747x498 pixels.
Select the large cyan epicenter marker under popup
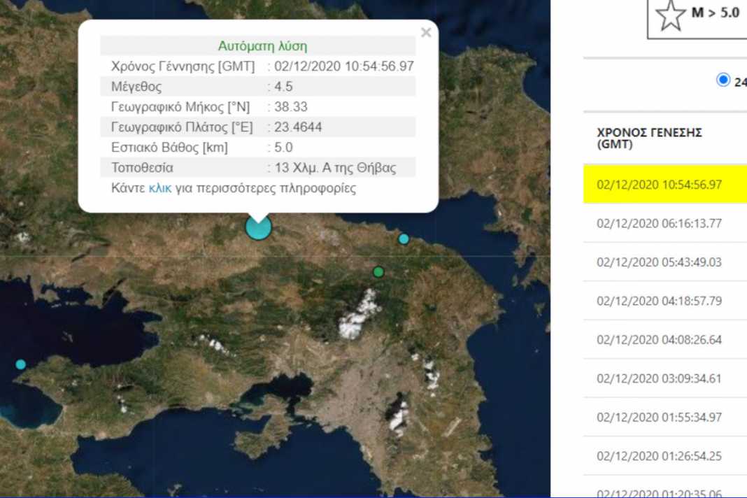[x=258, y=227]
